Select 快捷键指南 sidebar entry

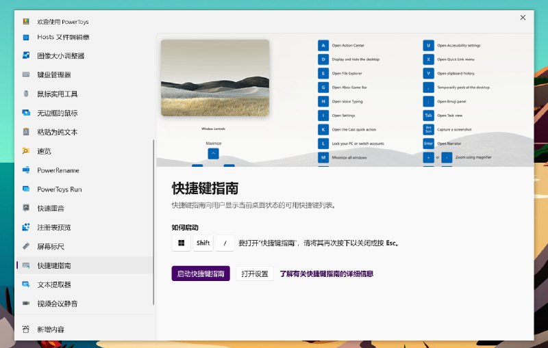84,265
